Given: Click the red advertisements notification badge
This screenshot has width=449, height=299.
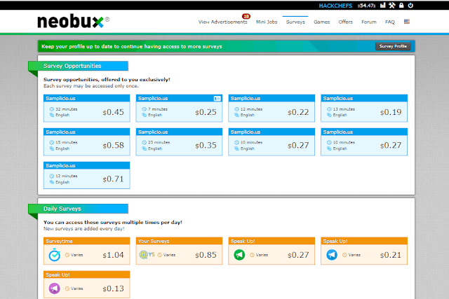Looking at the screenshot, I should [x=246, y=16].
